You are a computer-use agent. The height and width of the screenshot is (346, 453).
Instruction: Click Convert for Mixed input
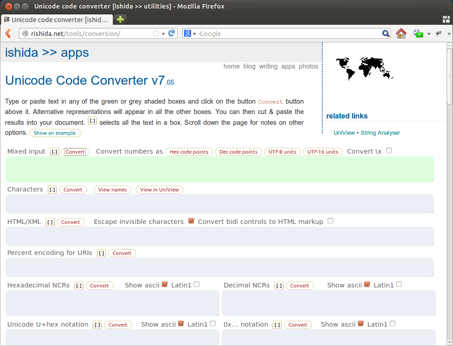tap(75, 152)
